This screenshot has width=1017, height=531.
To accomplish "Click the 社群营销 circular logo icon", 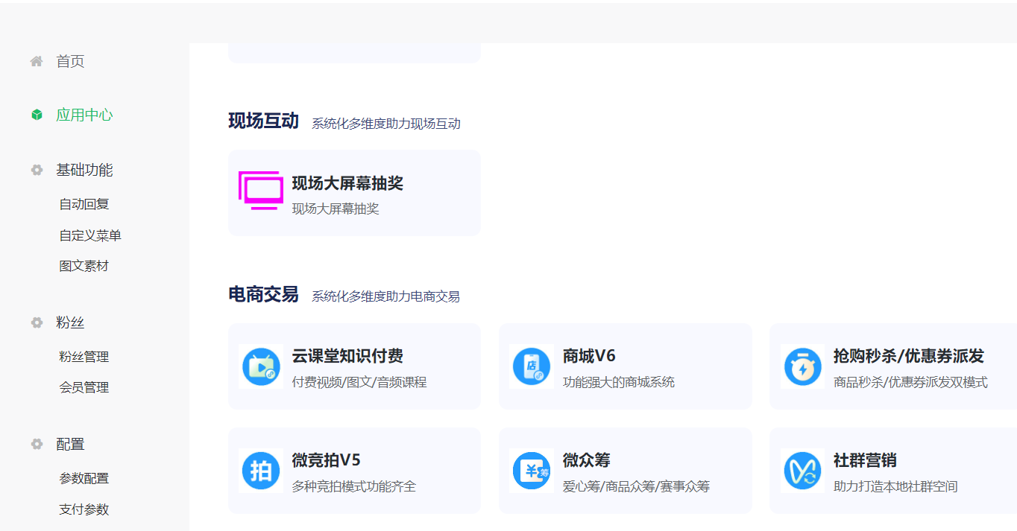I will 802,471.
